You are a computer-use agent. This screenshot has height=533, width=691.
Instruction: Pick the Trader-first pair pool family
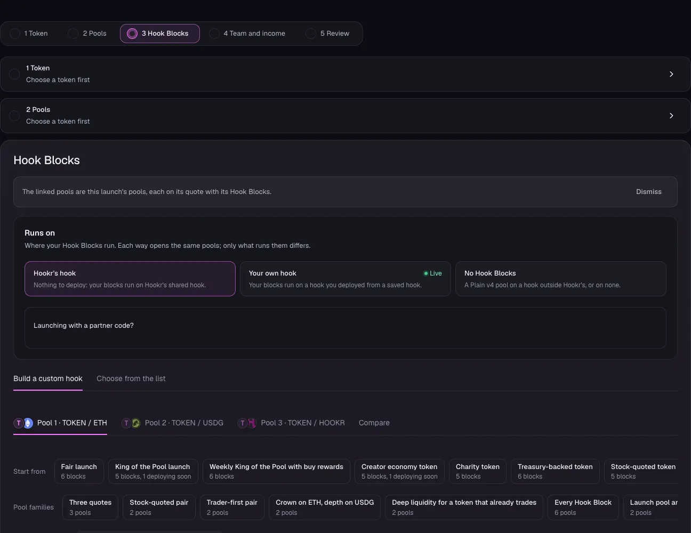point(232,507)
